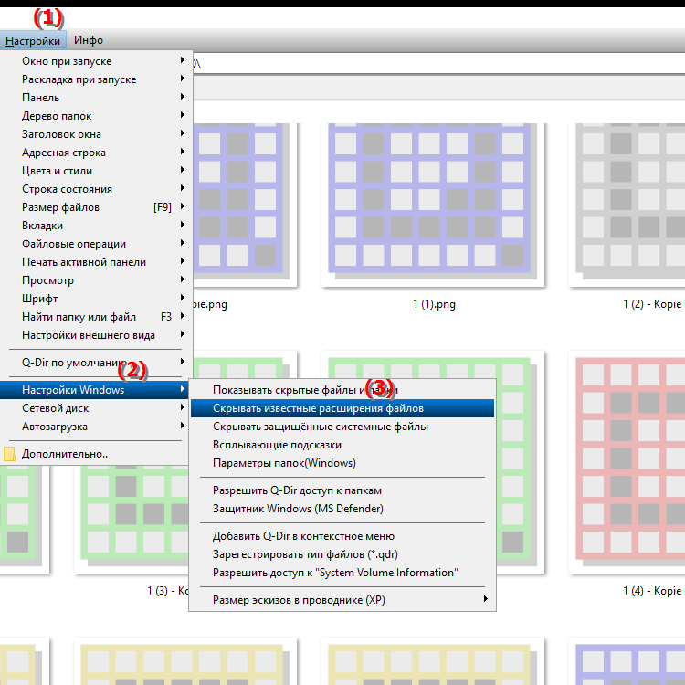
Task: Open the Панель submenu
Action: [96, 98]
